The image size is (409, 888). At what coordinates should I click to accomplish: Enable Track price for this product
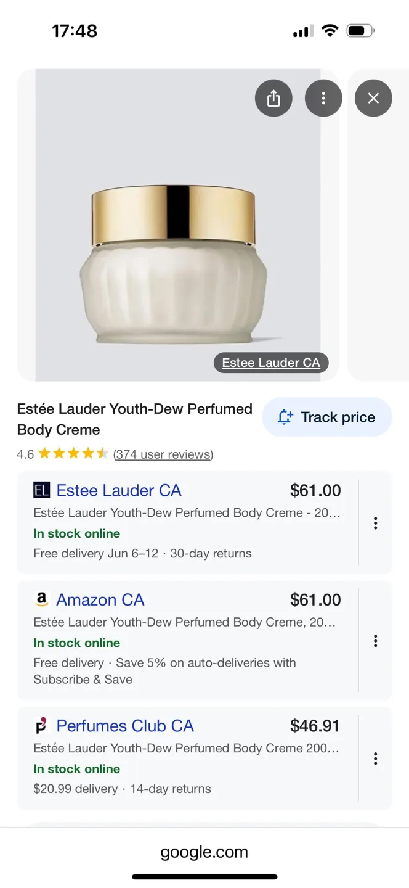pyautogui.click(x=326, y=417)
